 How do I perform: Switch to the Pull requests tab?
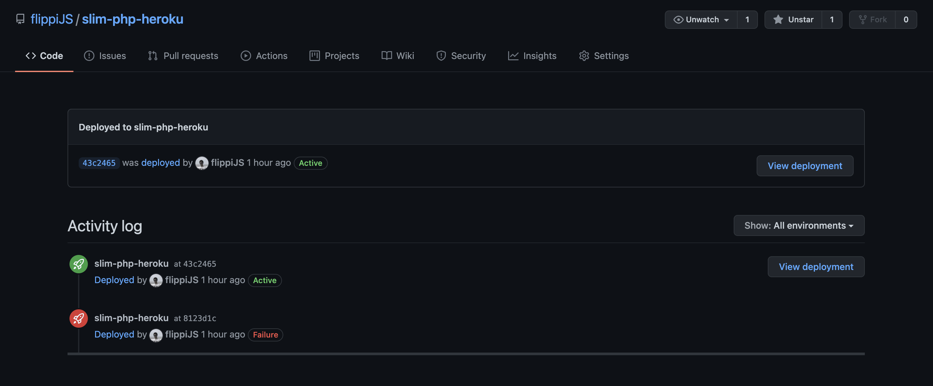point(183,56)
